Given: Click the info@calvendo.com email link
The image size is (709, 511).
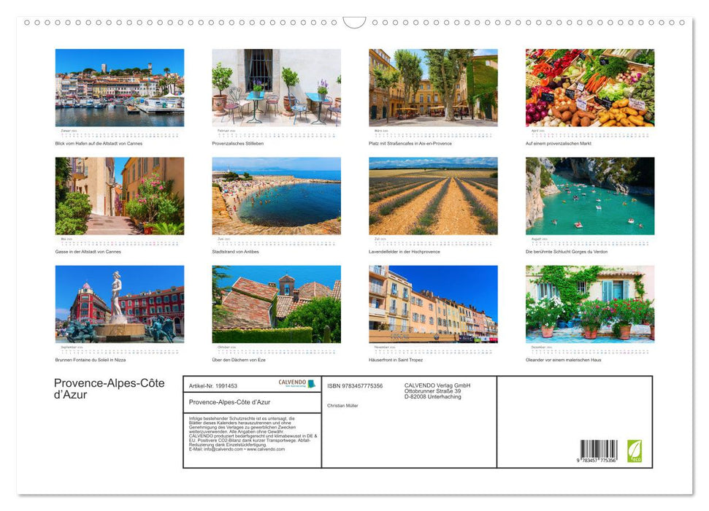Looking at the screenshot, I should [219, 449].
